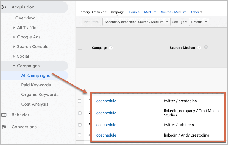Click the Plot Rows button
Screen dimensions: 228x145
pyautogui.click(x=91, y=22)
